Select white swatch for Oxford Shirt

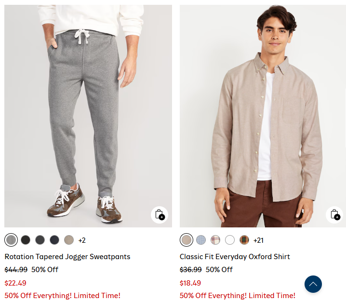click(x=230, y=240)
